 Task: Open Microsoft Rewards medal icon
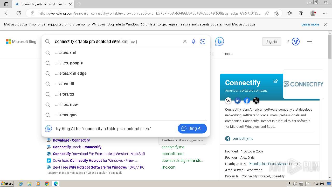(296, 42)
